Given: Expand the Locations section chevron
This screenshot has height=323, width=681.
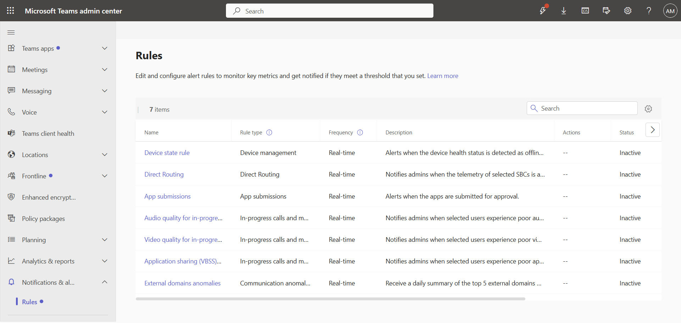Looking at the screenshot, I should pyautogui.click(x=105, y=155).
